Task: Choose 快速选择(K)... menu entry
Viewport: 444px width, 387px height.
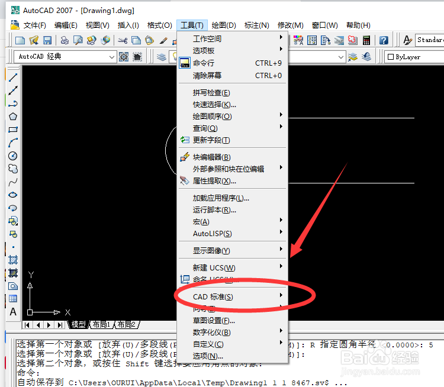Action: coord(232,105)
